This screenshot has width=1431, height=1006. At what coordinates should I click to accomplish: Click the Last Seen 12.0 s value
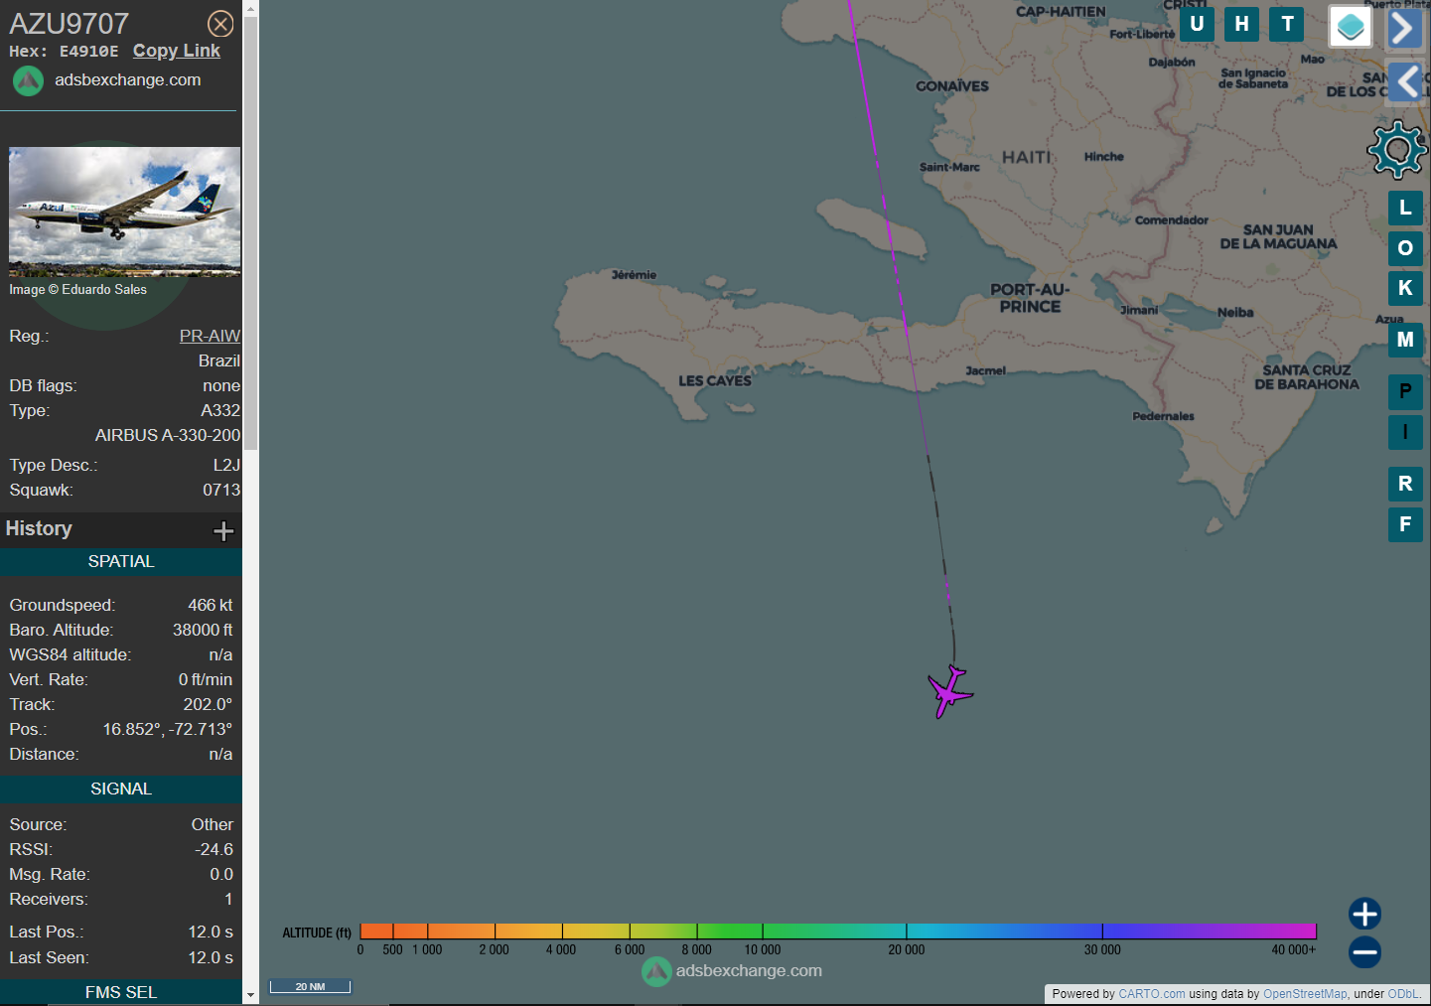click(x=211, y=957)
